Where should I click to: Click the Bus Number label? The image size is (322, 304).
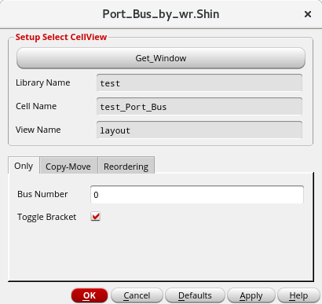tap(42, 194)
